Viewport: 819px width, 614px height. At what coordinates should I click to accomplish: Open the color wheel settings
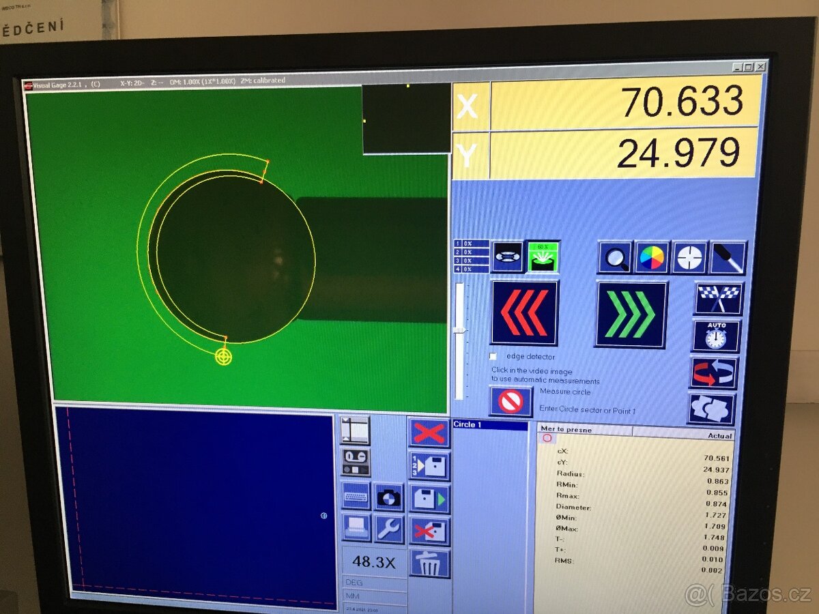[652, 258]
